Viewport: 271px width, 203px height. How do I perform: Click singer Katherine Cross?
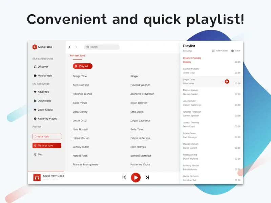pos(140,164)
